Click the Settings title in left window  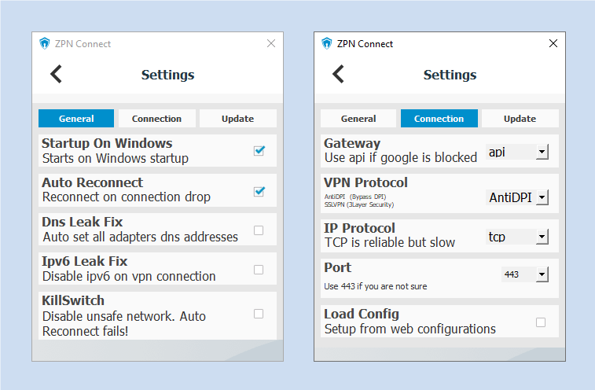[167, 75]
